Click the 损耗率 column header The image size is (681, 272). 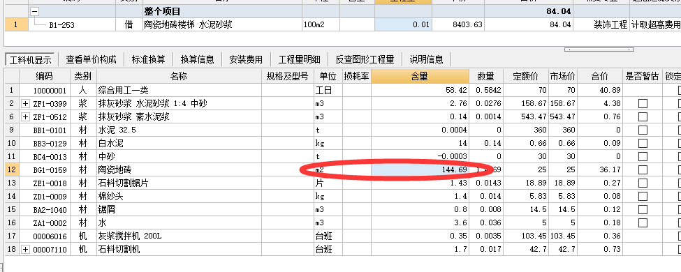click(357, 77)
